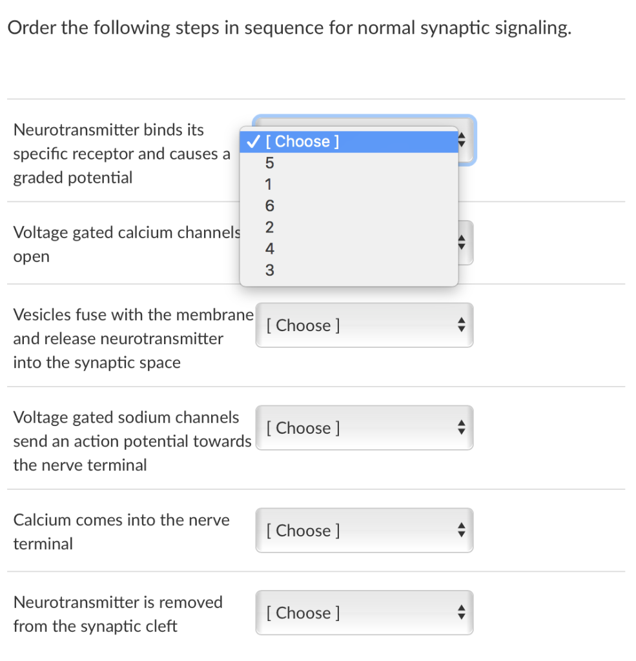
Task: Click the stepper arrows beside calcium channels dropdown
Action: 462,243
